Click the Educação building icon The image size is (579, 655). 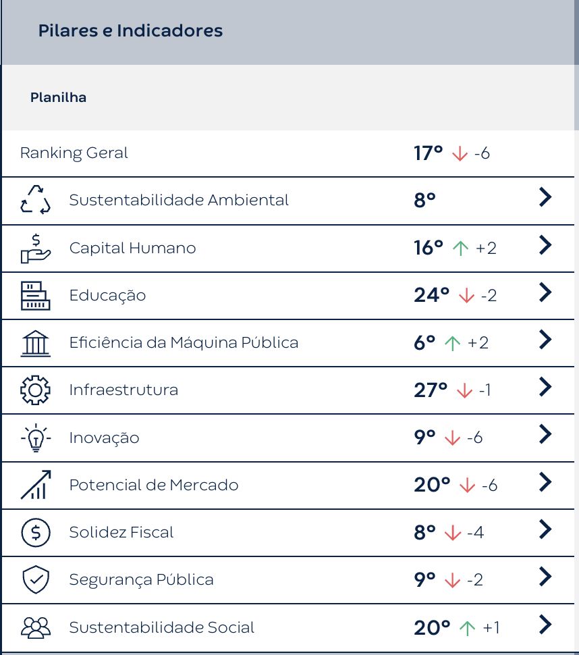[x=36, y=295]
